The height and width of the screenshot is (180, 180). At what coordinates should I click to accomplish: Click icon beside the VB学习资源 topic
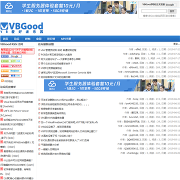click(39, 68)
